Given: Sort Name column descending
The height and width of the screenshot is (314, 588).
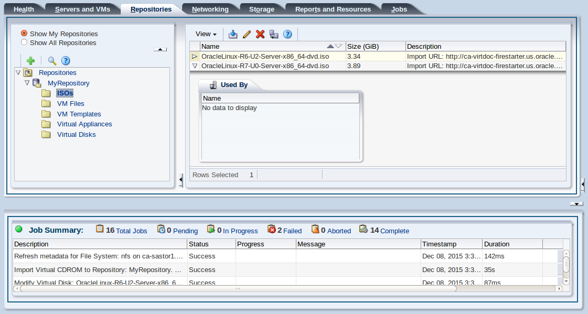Looking at the screenshot, I should [338, 47].
